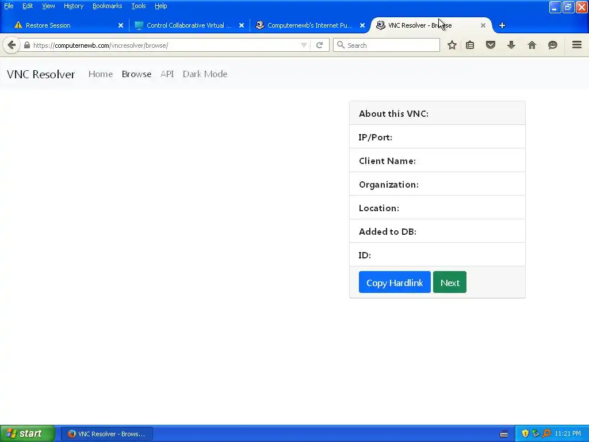Viewport: 589px width, 442px height.
Task: Open the Browse nav link
Action: coord(136,74)
